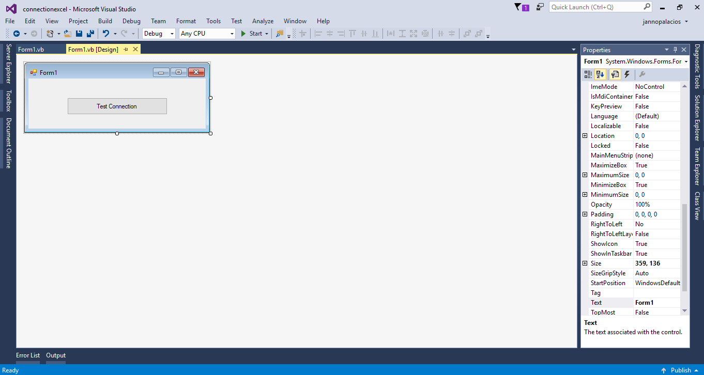Open the File menu
The width and height of the screenshot is (704, 375).
coord(10,21)
